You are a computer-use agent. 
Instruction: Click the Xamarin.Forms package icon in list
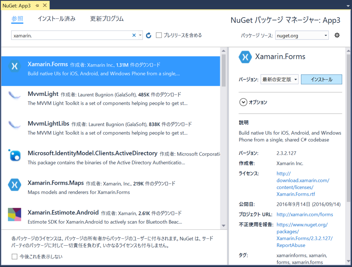point(14,66)
